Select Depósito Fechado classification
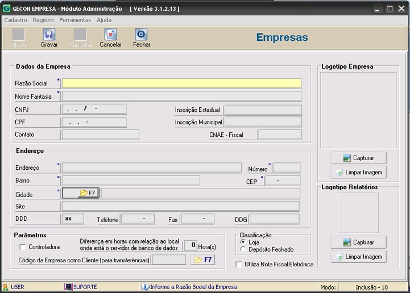This screenshot has width=410, height=293. pyautogui.click(x=243, y=249)
